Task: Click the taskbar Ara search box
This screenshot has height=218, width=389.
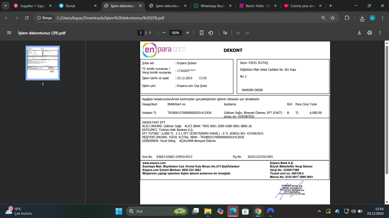Action: pos(157,211)
